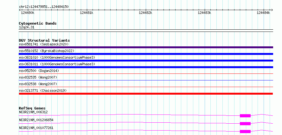282x135 pixels.
Task: Click the 124482k ruler tick label
Action: click(146, 13)
